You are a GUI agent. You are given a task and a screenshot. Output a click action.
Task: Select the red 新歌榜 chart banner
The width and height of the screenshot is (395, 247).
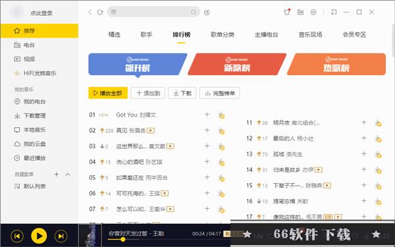pyautogui.click(x=237, y=65)
